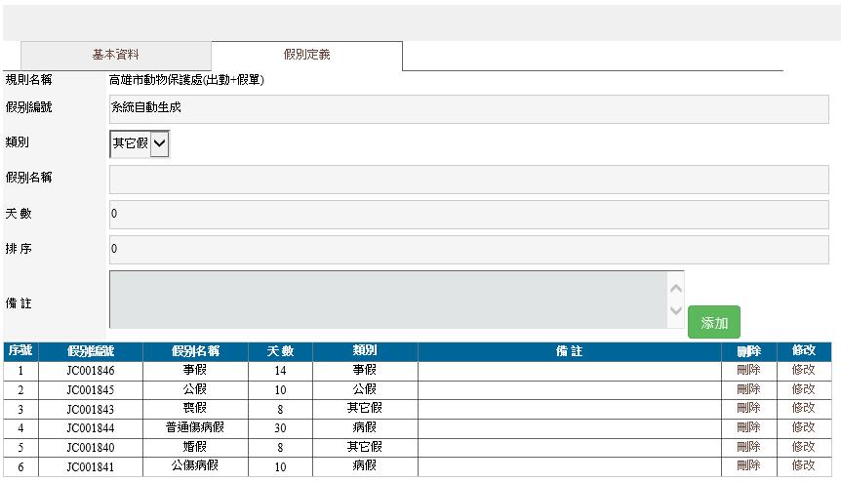Switch to the 基本資料 tab

[115, 56]
